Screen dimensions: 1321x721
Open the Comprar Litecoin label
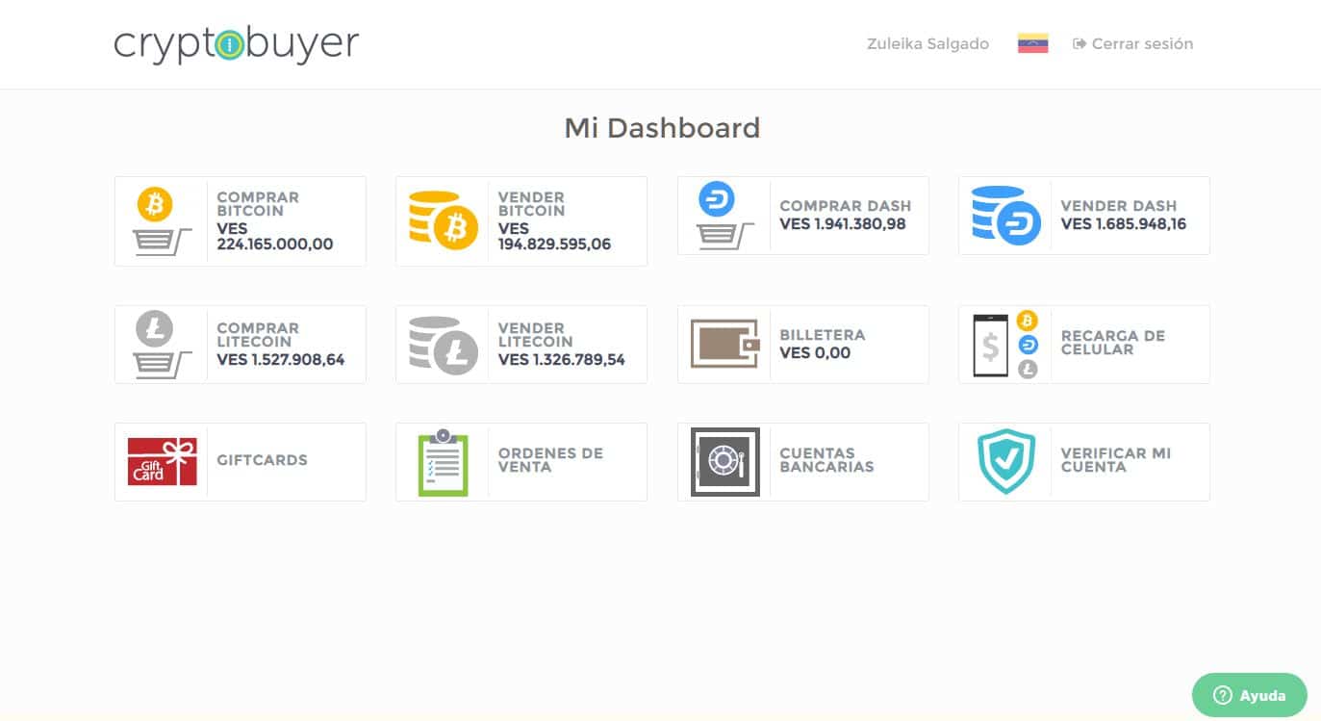coord(258,335)
